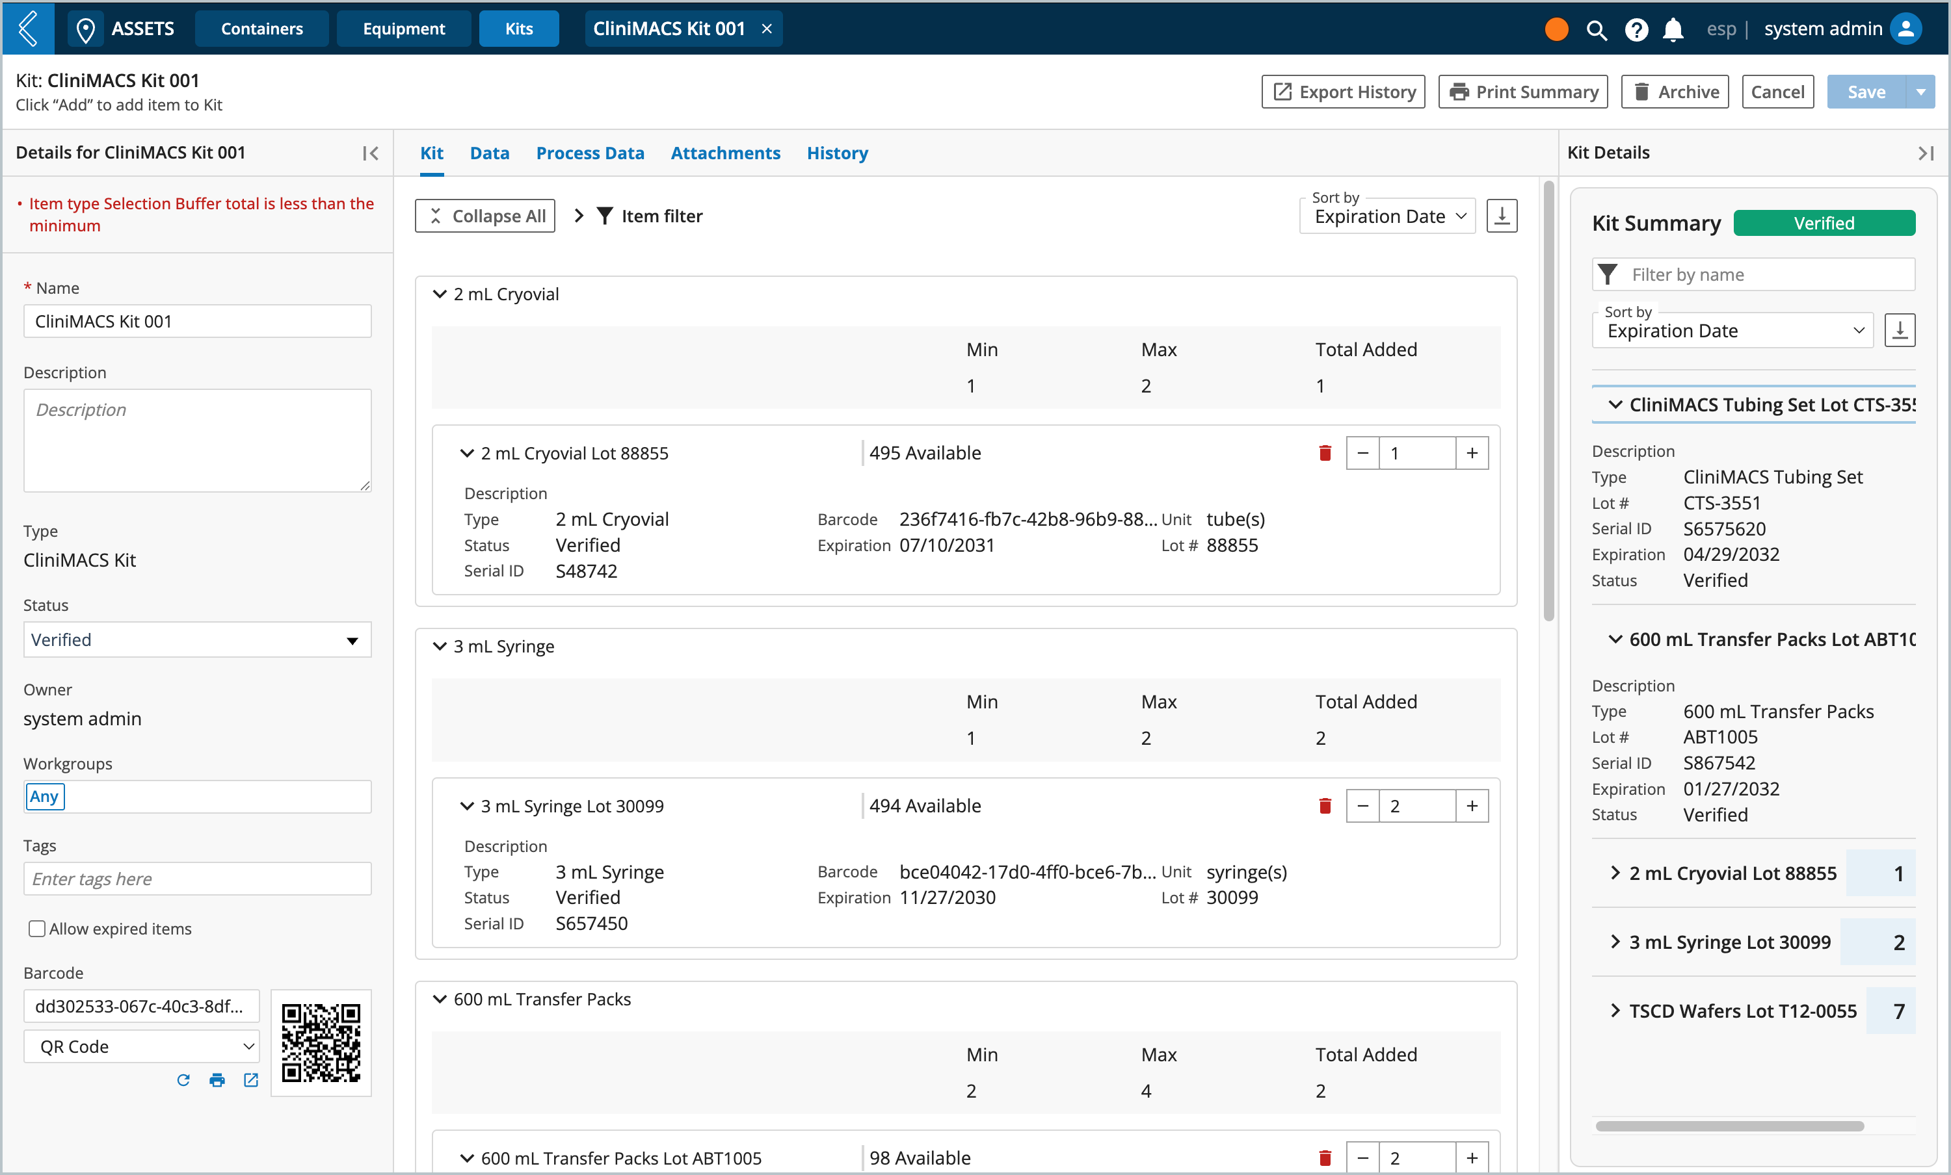Switch to the Attachments tab
The image size is (1951, 1175).
pos(725,153)
